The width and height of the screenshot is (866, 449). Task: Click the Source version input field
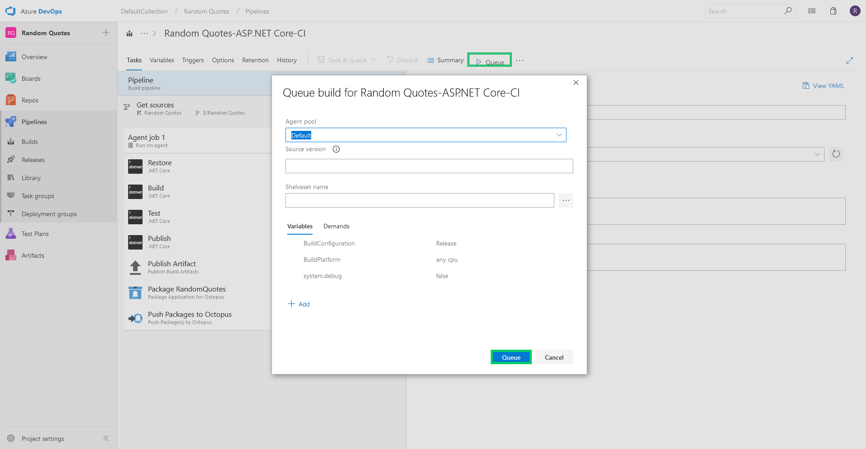429,166
